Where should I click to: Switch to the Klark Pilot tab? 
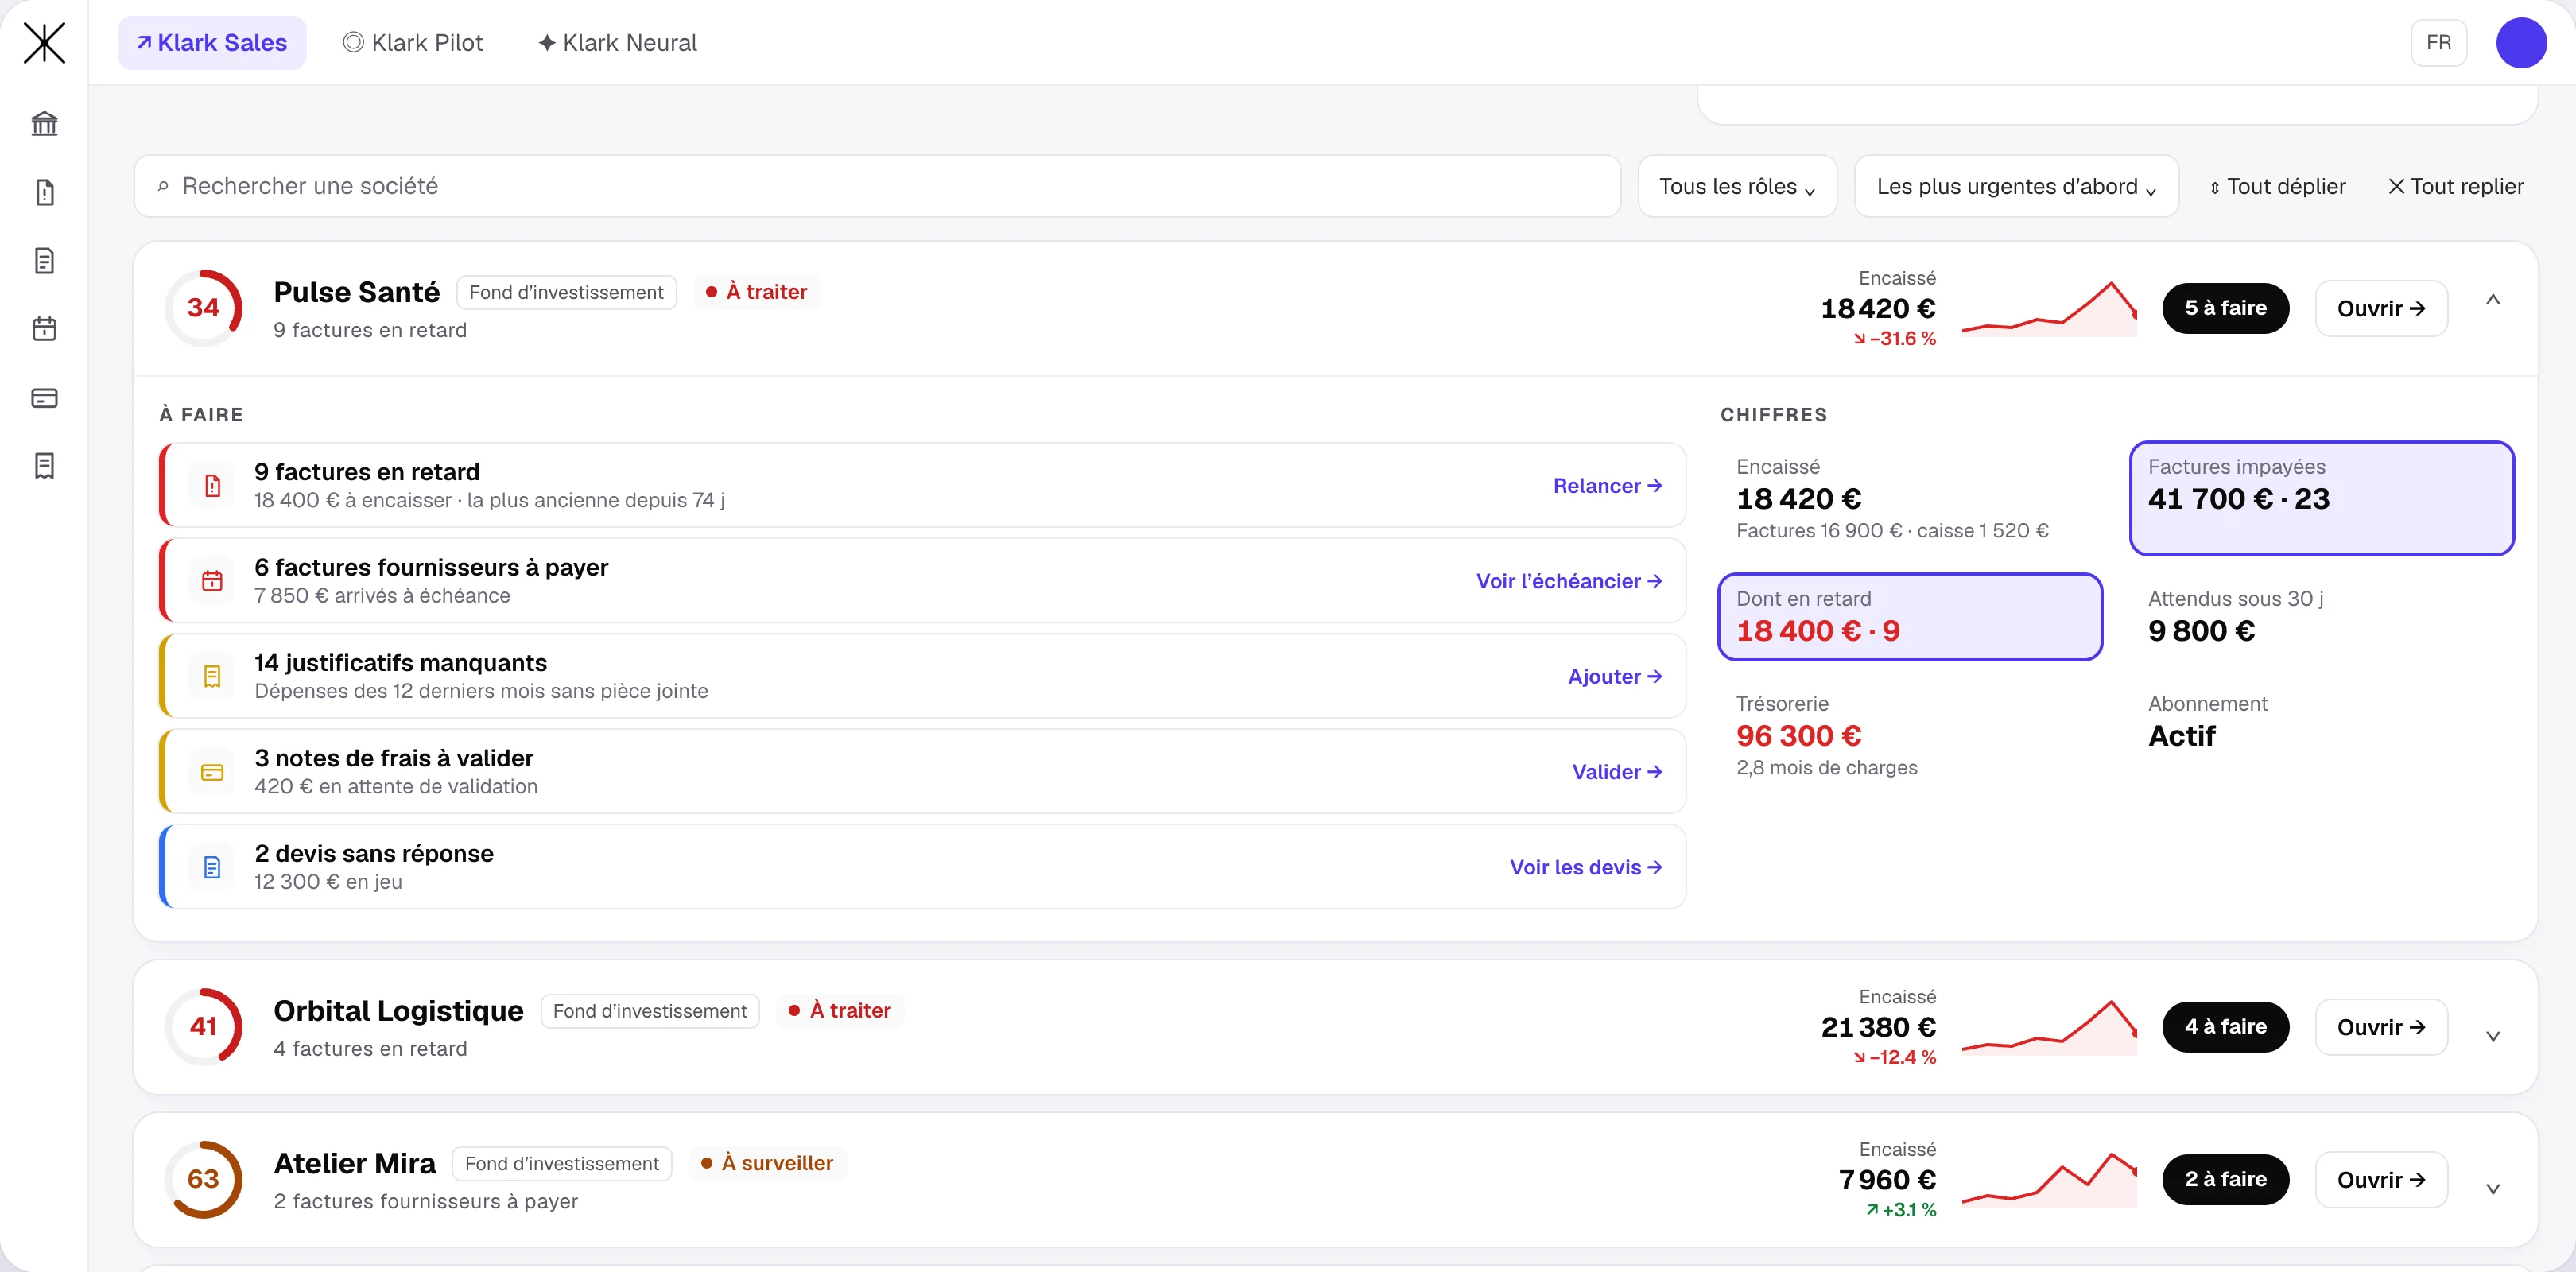(x=413, y=43)
